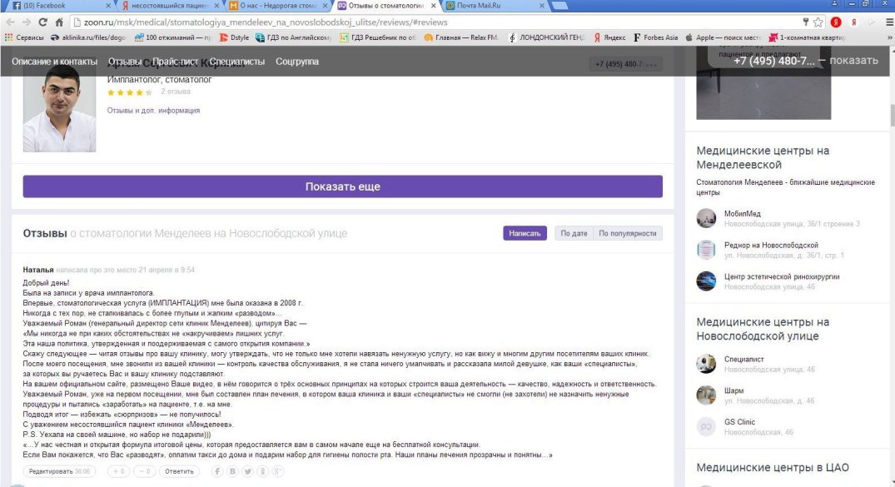Image resolution: width=895 pixels, height=487 pixels.
Task: Open the Chrome hamburger menu
Action: point(889,22)
